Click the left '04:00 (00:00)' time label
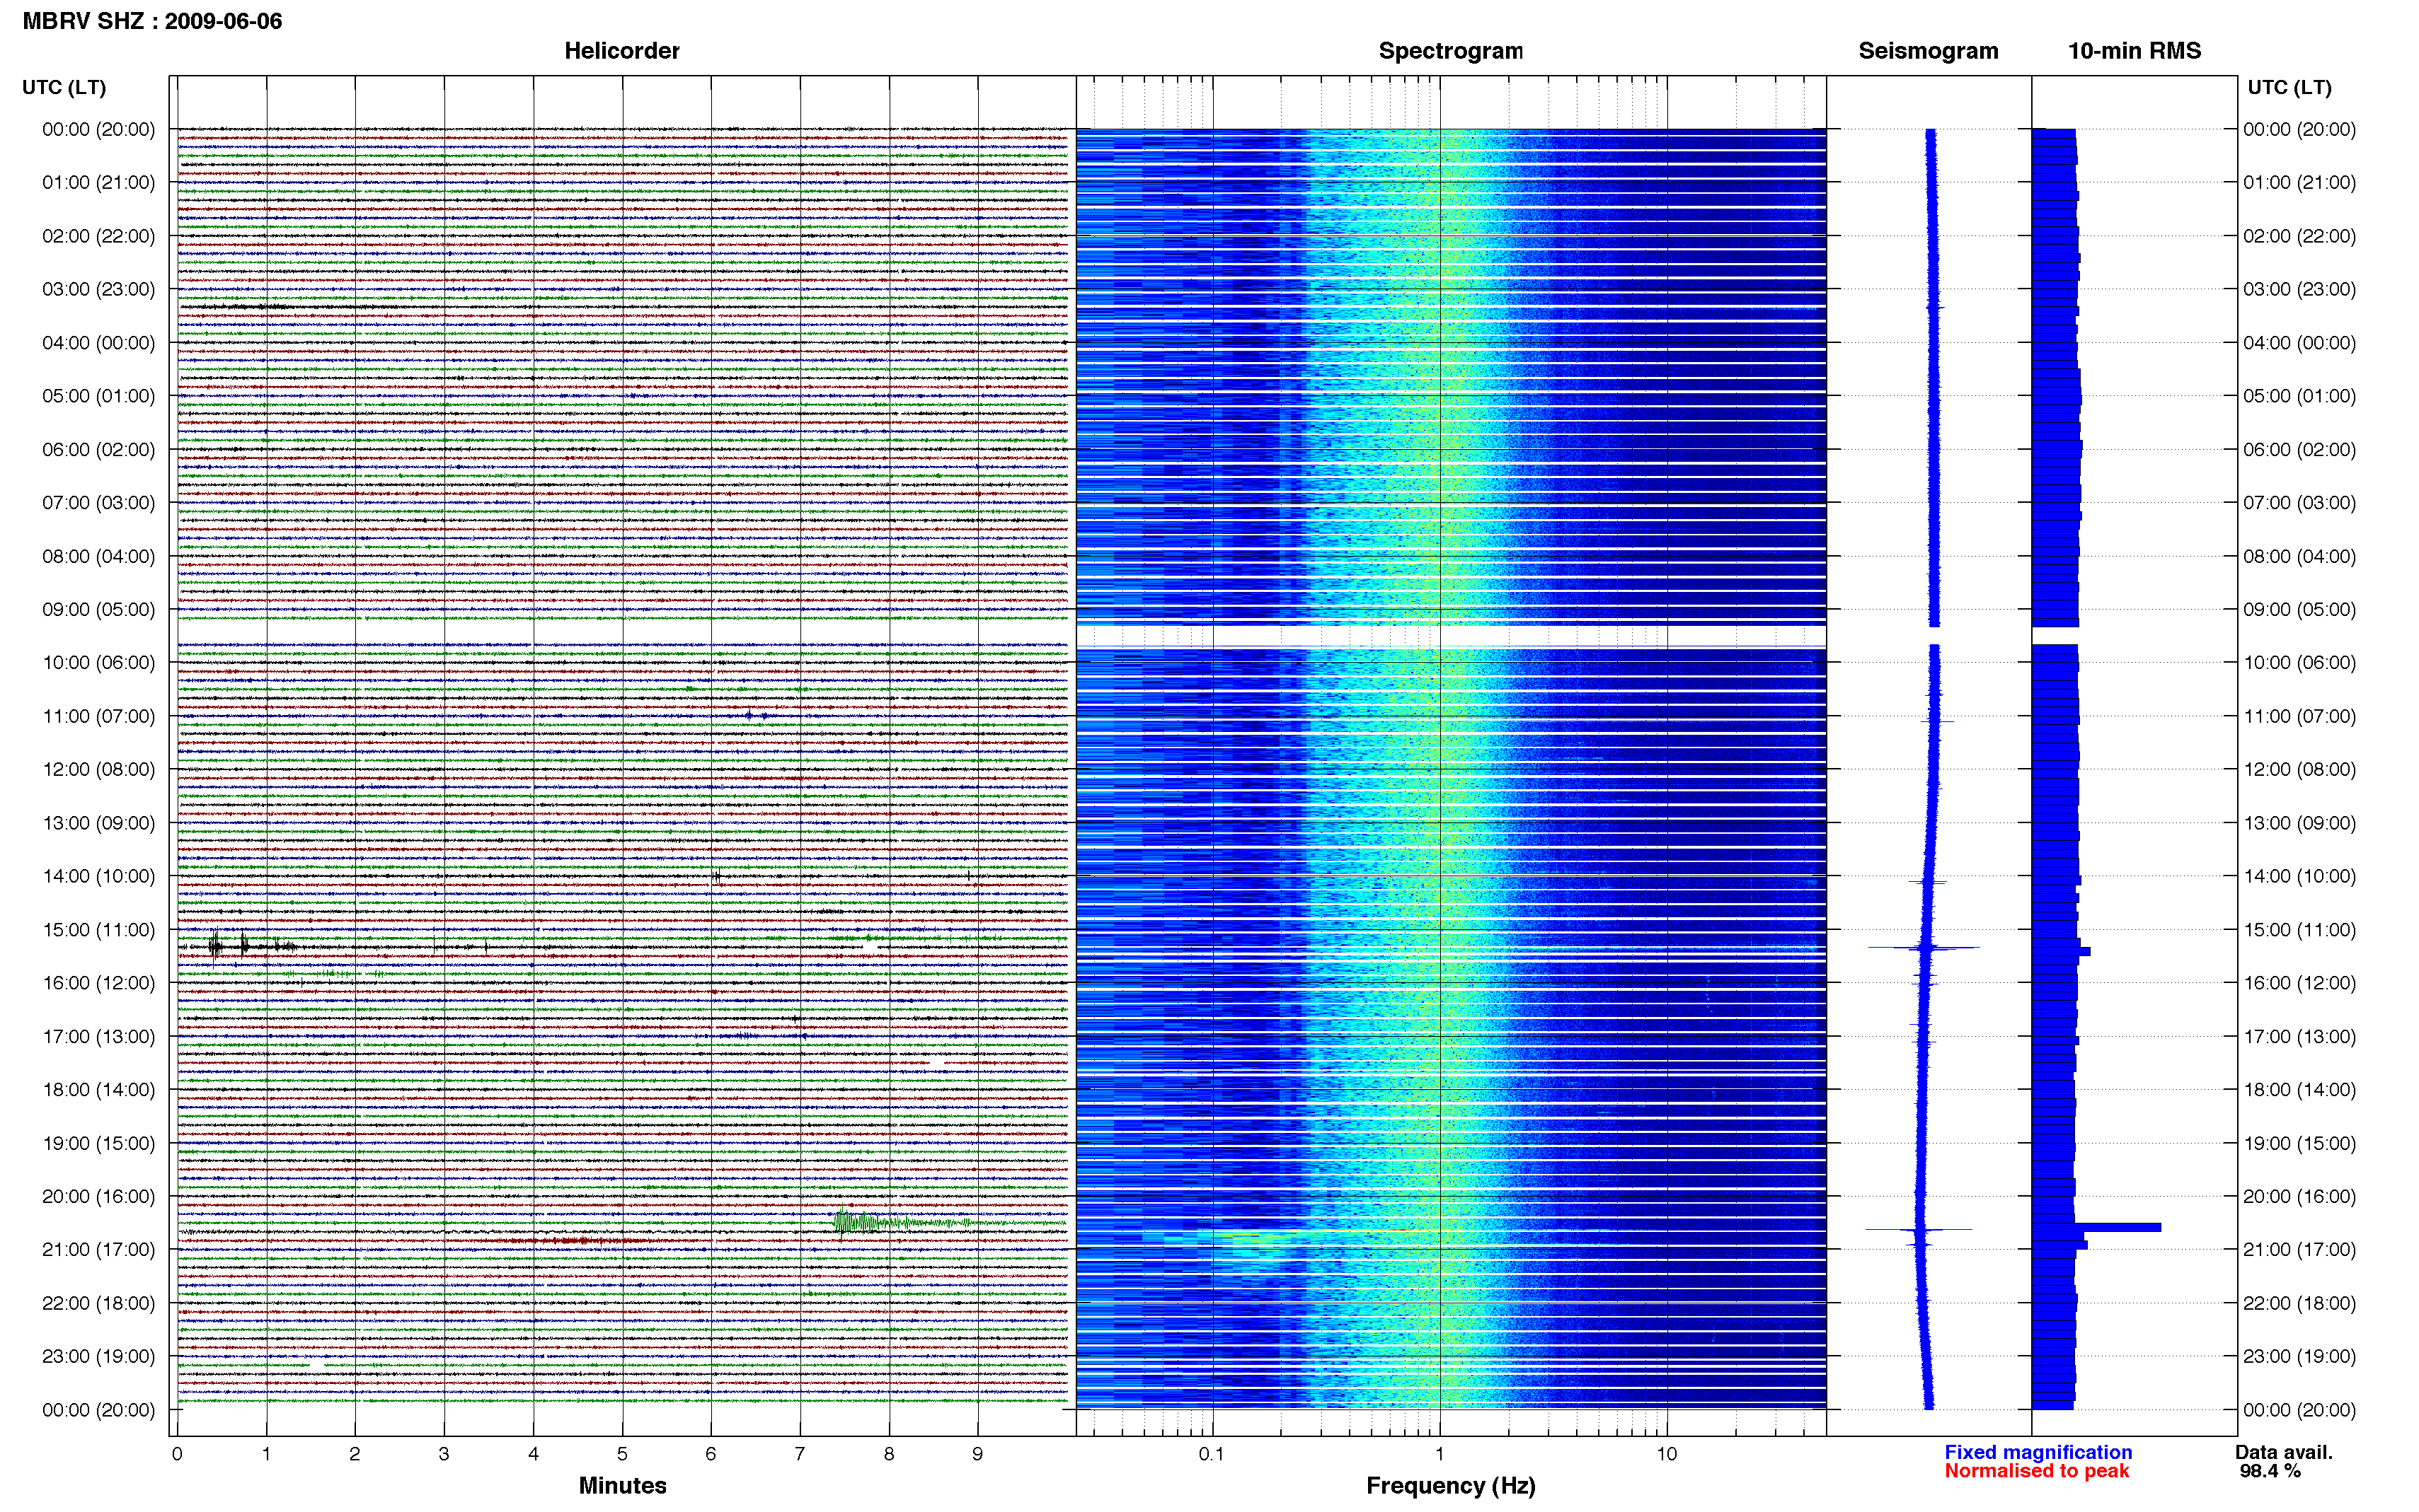Viewport: 2419px width, 1512px height. 98,343
